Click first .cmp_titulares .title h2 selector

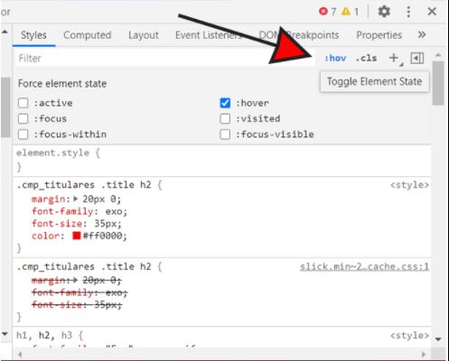coord(84,185)
